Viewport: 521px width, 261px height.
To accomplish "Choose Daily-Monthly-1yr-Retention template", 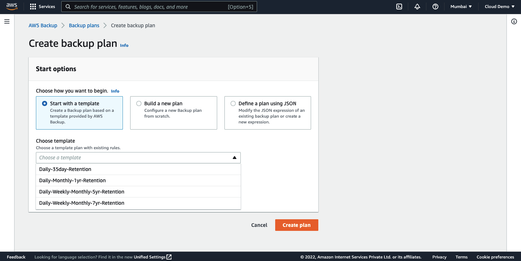I will coord(138,180).
